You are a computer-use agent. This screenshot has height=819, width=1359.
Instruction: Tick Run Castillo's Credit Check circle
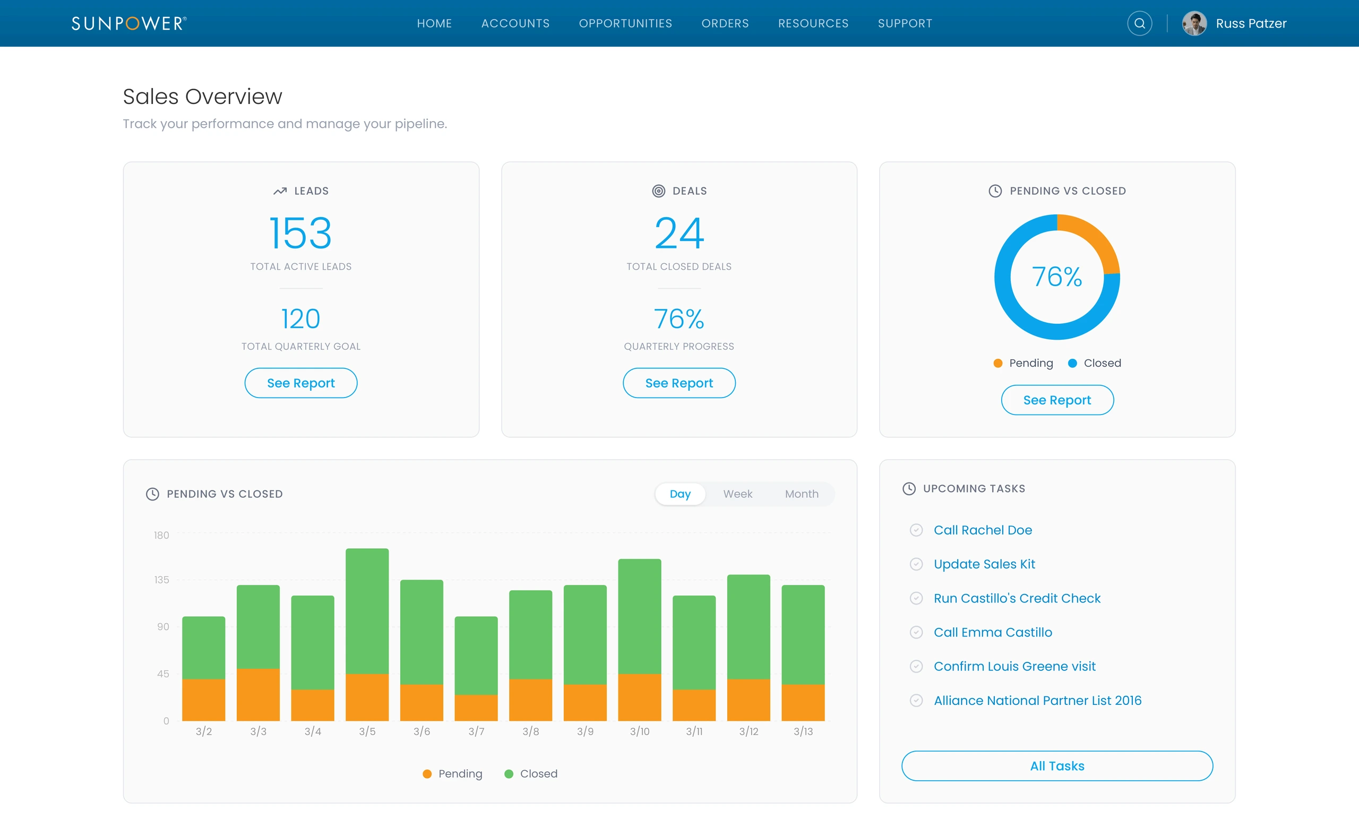916,598
